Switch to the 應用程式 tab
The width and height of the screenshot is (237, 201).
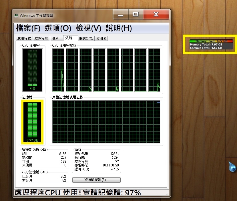(x=24, y=39)
